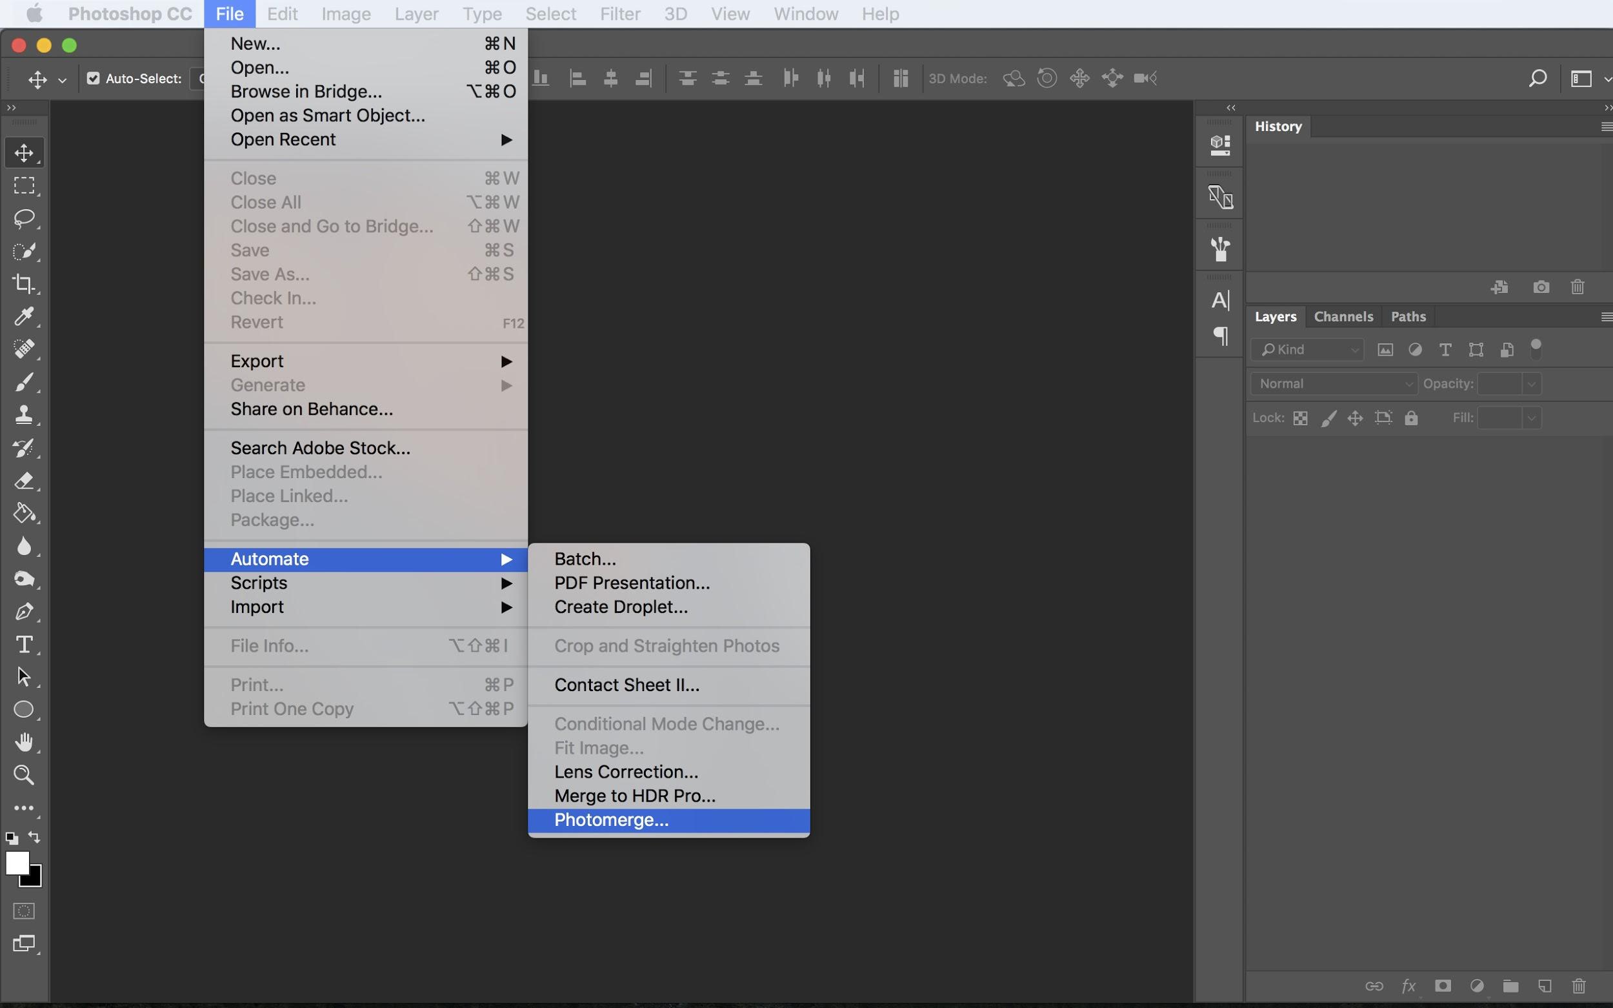Screen dimensions: 1613x1008
Task: Select the Horizontal Type tool
Action: (x=24, y=644)
